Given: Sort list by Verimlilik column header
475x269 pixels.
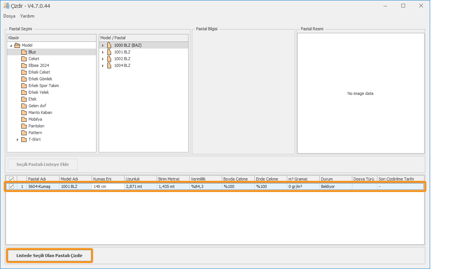Looking at the screenshot, I should coord(205,179).
